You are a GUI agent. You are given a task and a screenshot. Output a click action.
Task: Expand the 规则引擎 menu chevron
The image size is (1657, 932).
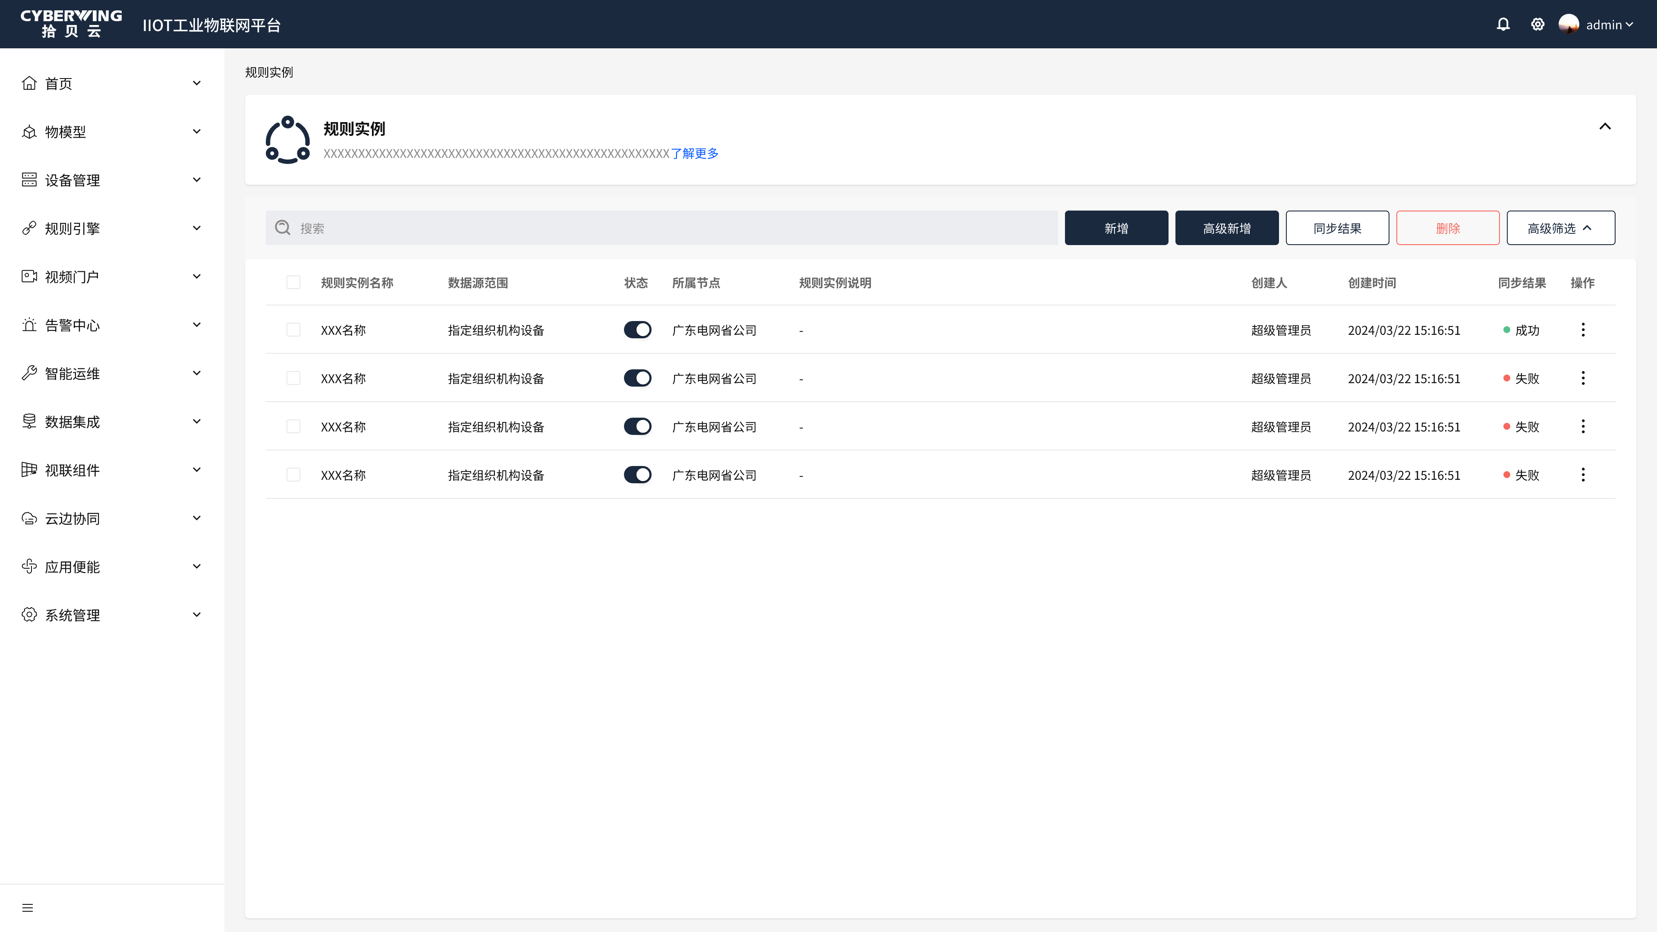(x=197, y=228)
